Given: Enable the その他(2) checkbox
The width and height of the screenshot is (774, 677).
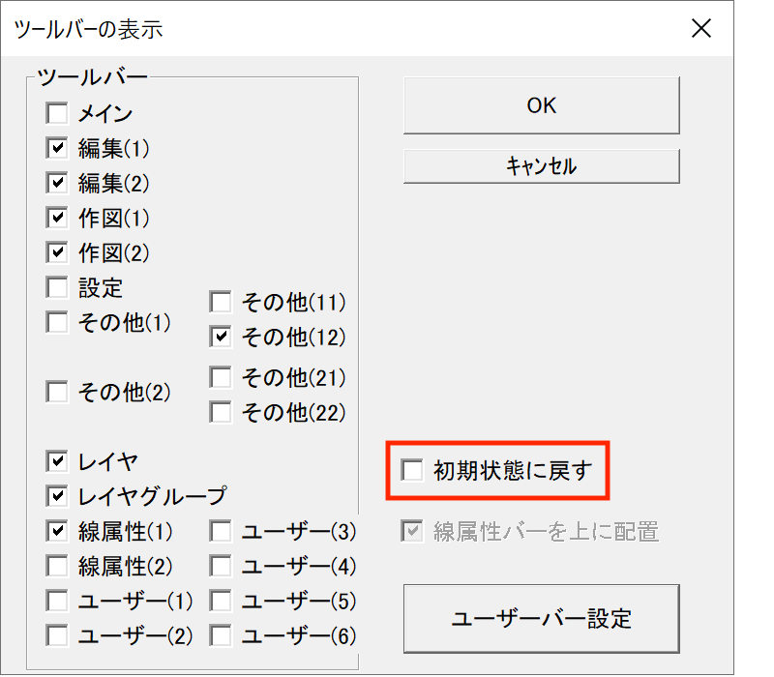Looking at the screenshot, I should click(56, 392).
